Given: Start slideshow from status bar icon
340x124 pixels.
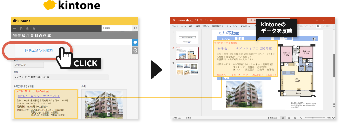Looking at the screenshot, I should tap(301, 118).
